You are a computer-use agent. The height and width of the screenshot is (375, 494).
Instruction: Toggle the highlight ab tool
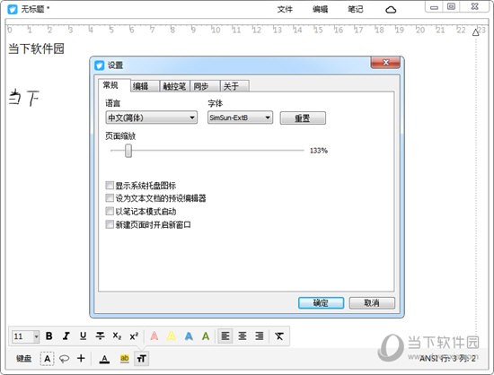(125, 359)
